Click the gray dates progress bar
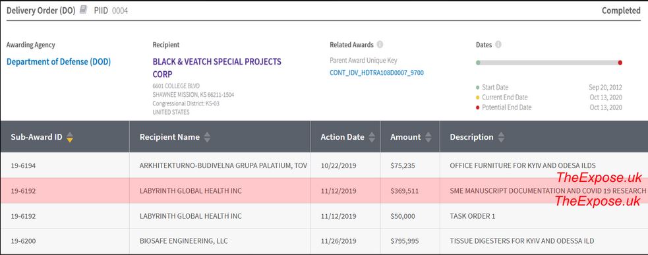Screen dimensions: 648x255 pos(549,63)
